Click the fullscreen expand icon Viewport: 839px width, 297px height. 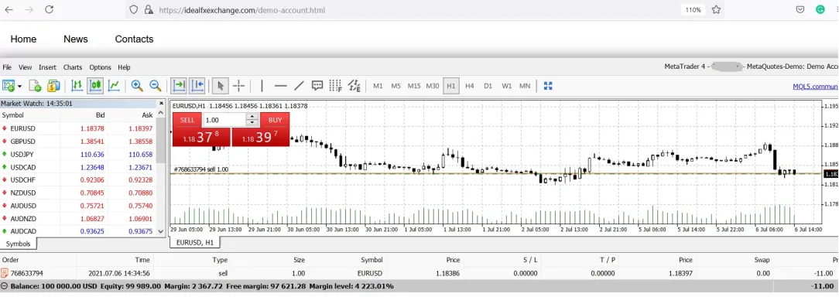coord(548,86)
